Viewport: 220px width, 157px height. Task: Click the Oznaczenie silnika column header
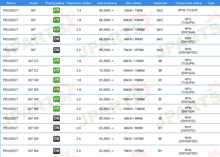[188, 3]
